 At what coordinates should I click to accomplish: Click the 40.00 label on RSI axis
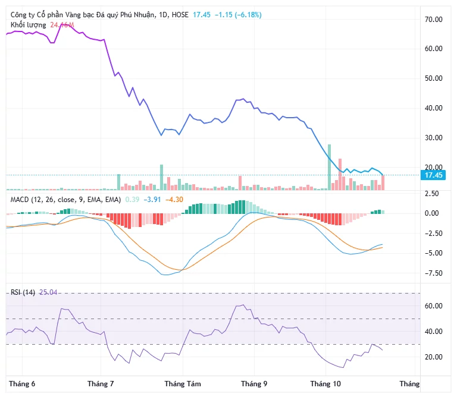[x=433, y=332]
